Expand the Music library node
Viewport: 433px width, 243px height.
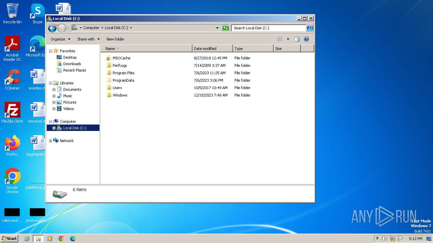tap(54, 96)
